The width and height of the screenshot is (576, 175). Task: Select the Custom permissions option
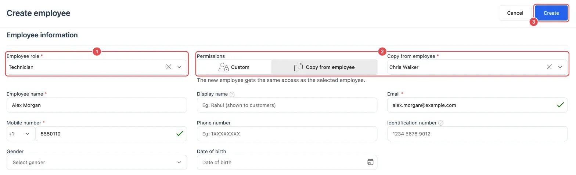coord(234,67)
